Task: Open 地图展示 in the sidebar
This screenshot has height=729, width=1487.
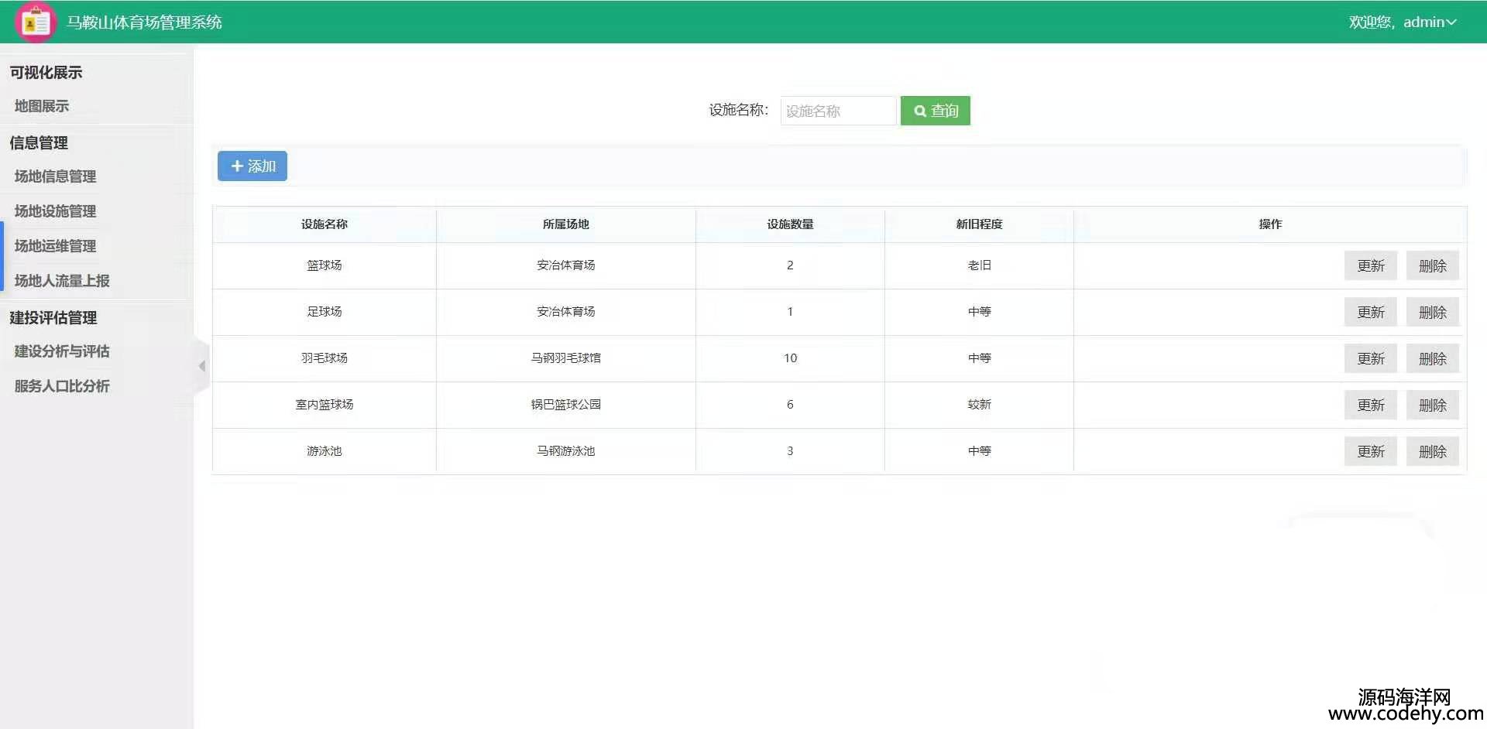Action: coord(42,106)
